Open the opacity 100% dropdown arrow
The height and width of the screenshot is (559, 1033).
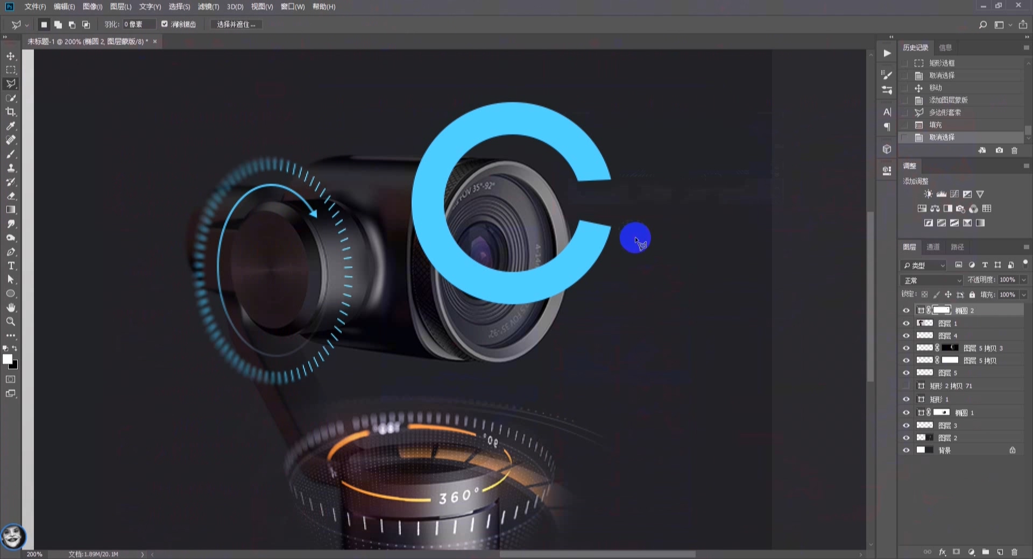(1023, 280)
